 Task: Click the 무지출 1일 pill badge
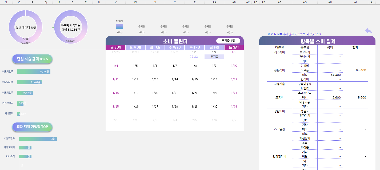tap(228, 41)
